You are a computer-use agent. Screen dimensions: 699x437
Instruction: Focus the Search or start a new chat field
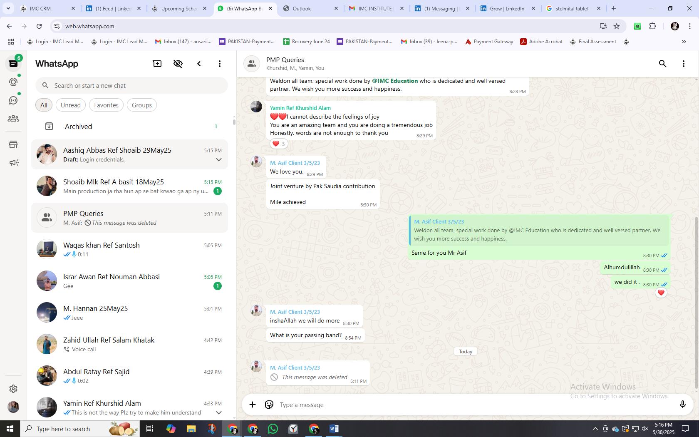(131, 85)
